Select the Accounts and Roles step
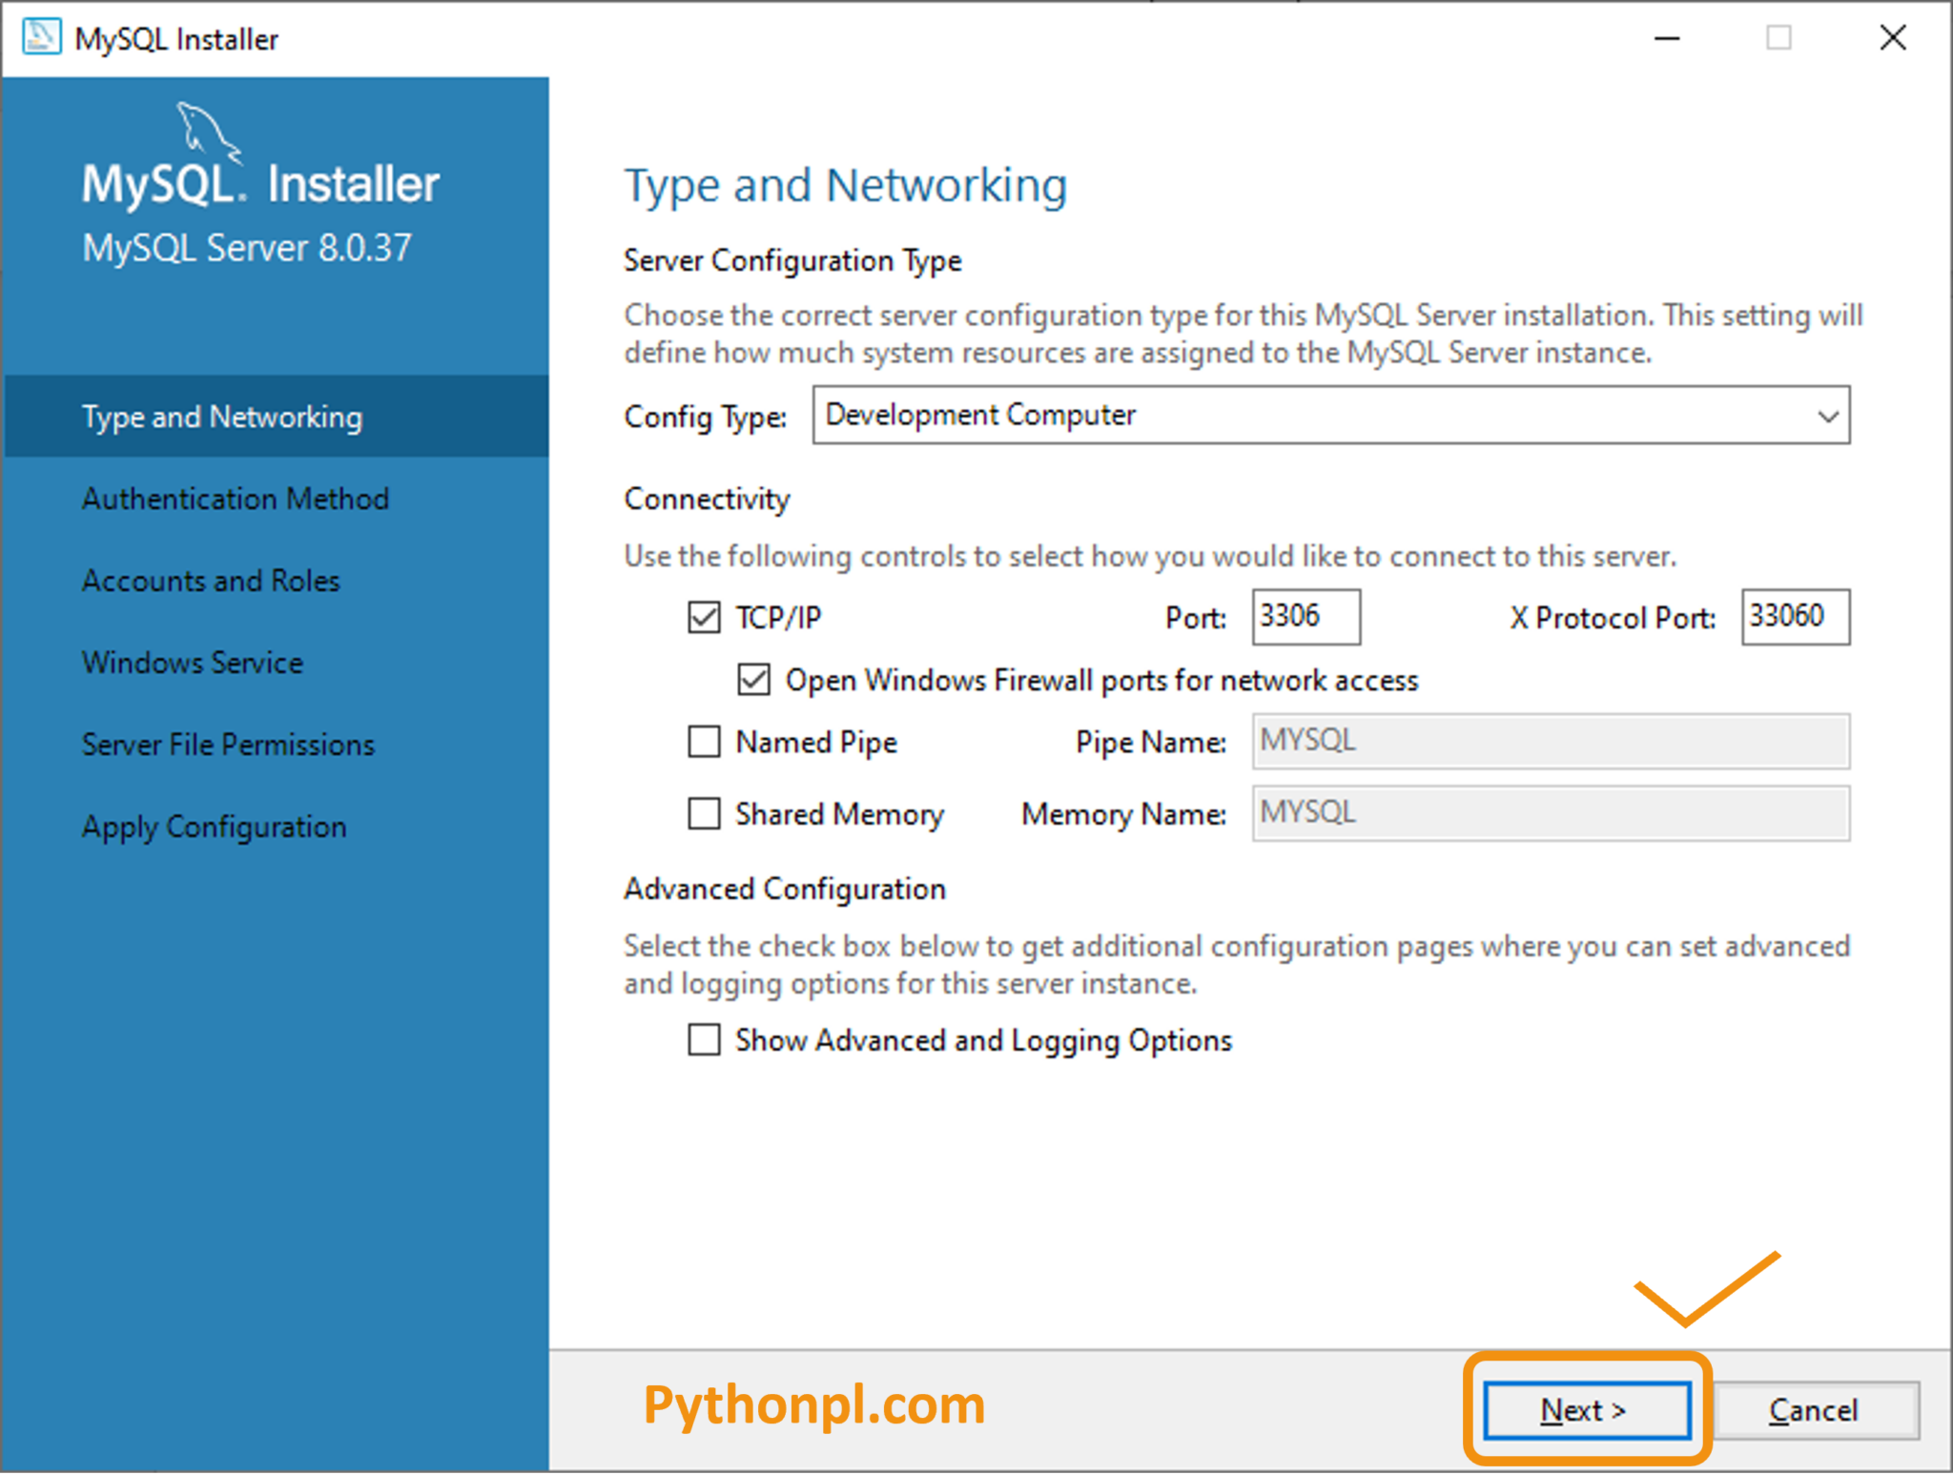1953x1475 pixels. [211, 580]
